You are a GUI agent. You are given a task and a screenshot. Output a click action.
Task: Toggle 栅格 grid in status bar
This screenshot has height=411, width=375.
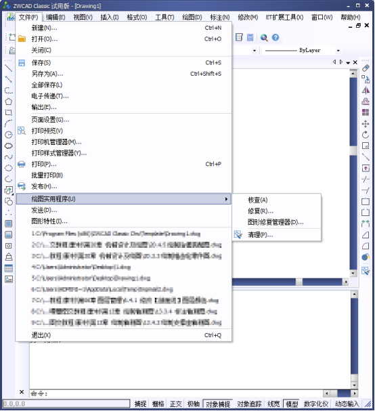click(158, 404)
